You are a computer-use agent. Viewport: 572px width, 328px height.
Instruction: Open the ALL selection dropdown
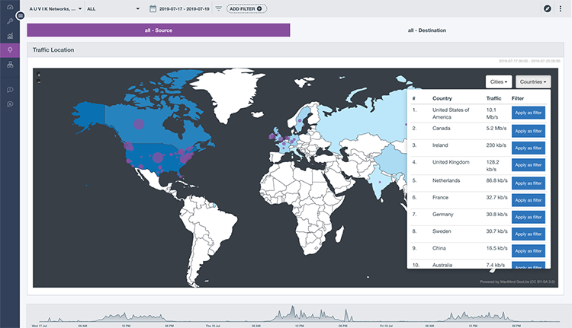tap(113, 8)
